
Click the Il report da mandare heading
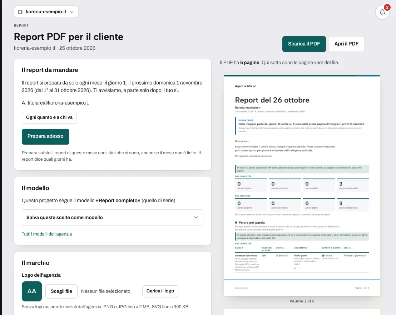50,70
